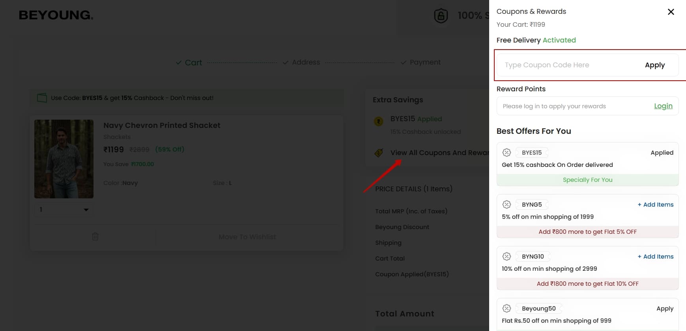686x331 pixels.
Task: Click the Best Offers For You heading
Action: [534, 131]
